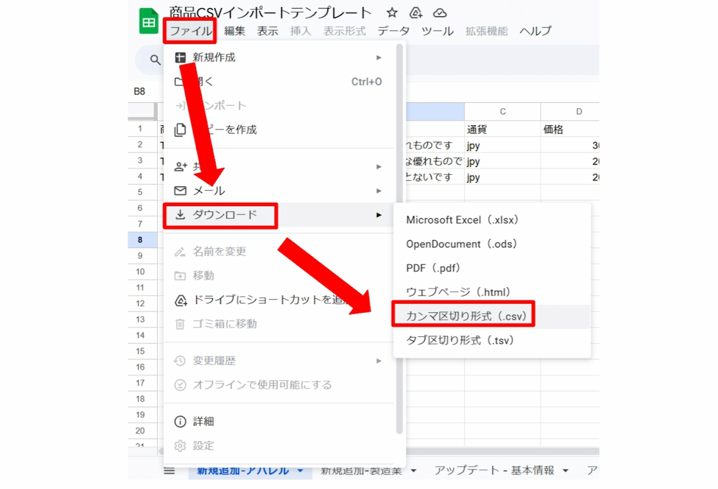Click the move-to-Drive folder icon
Viewport: 718px width, 489px height.
coord(415,12)
